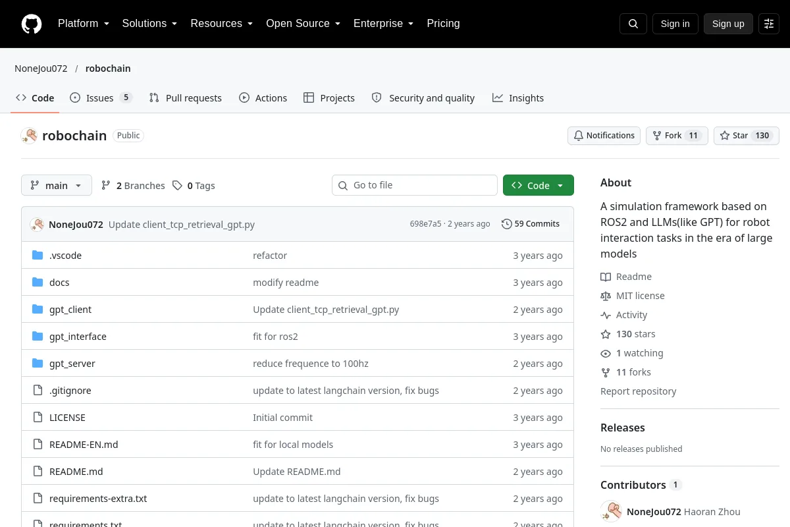This screenshot has height=527, width=790.
Task: Expand the Open Source menu
Action: coord(303,24)
